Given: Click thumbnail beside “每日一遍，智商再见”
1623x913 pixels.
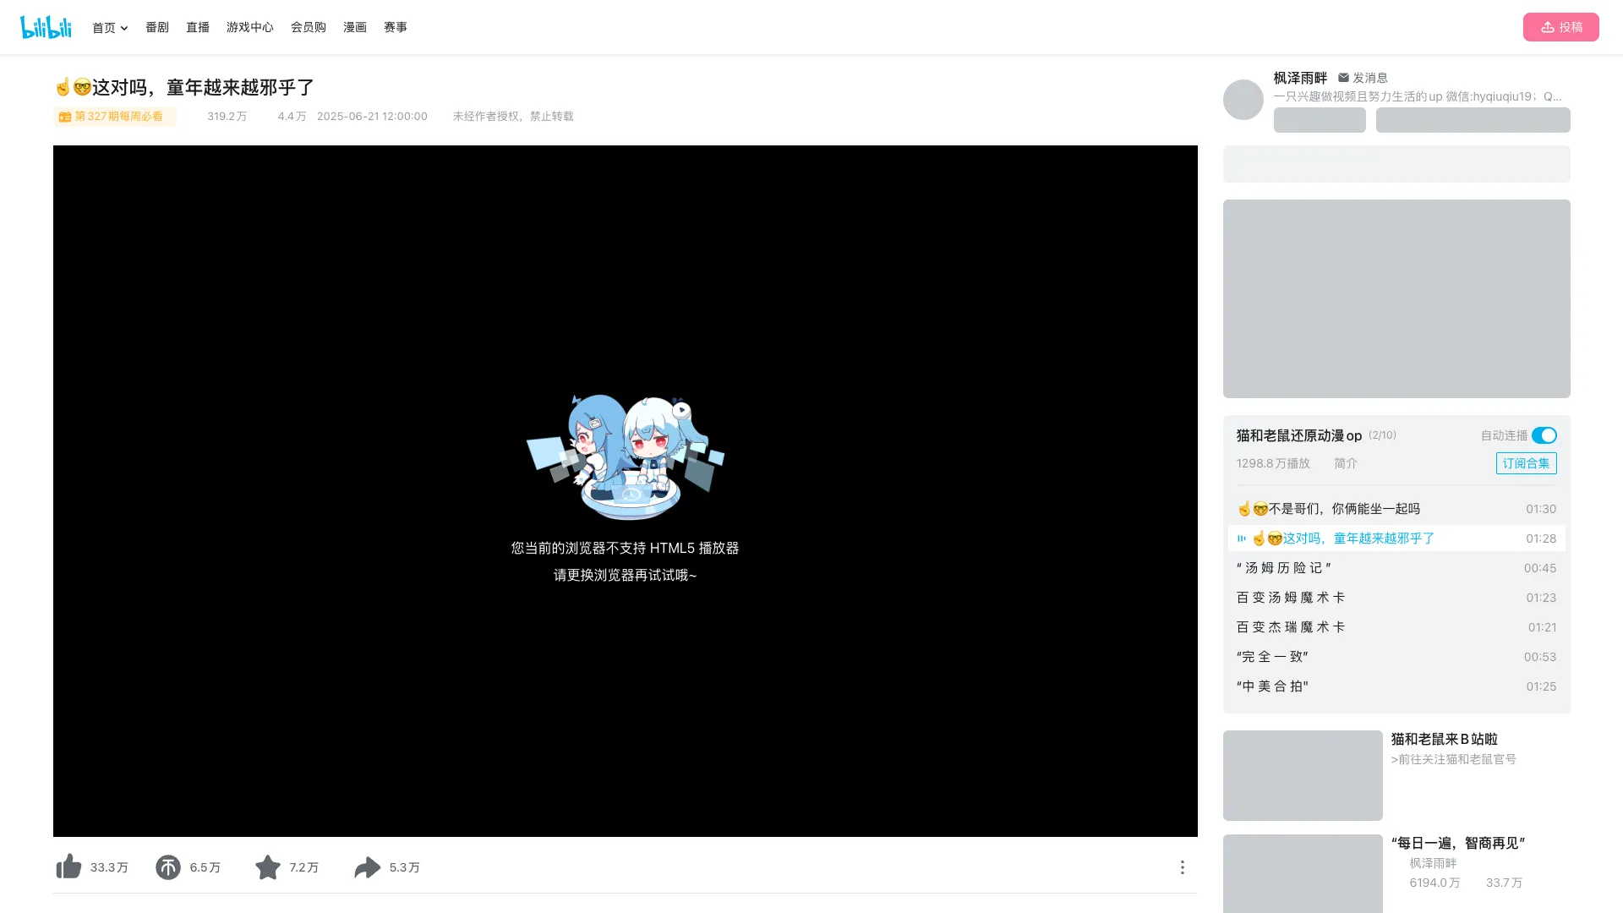Looking at the screenshot, I should 1303,873.
